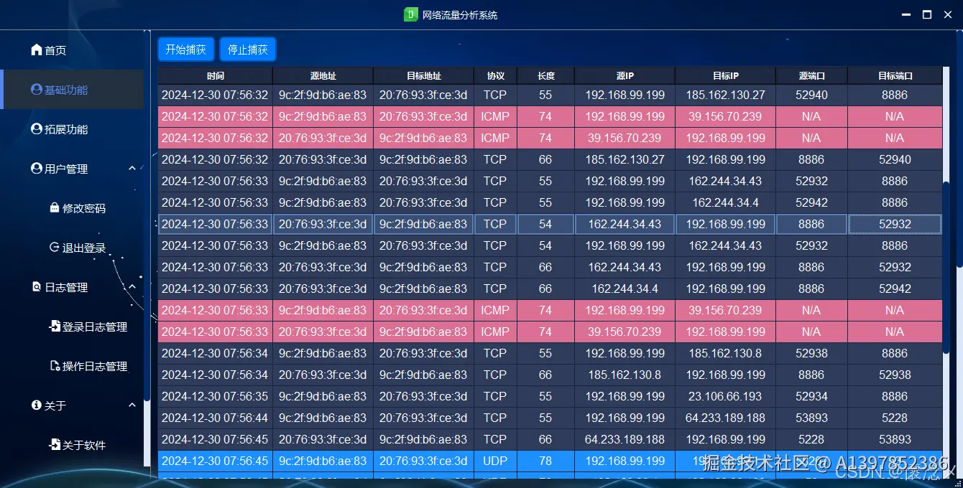The width and height of the screenshot is (963, 488).
Task: Select the source port cell 52934
Action: point(811,396)
